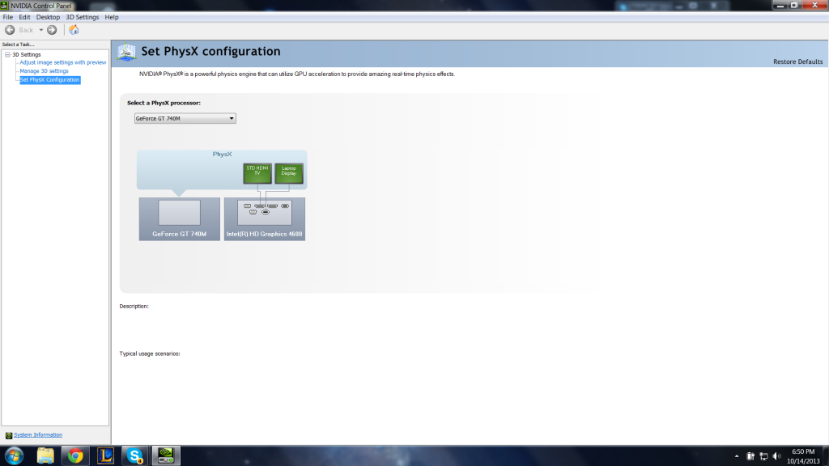Open Skype from taskbar
The width and height of the screenshot is (829, 466).
point(135,455)
